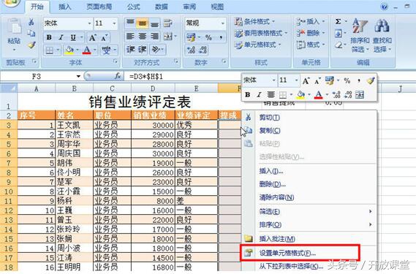Click the AutoSum sigma icon

click(338, 21)
